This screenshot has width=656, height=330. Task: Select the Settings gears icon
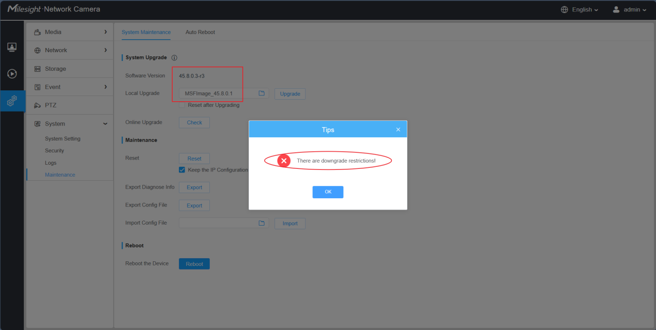click(x=12, y=101)
